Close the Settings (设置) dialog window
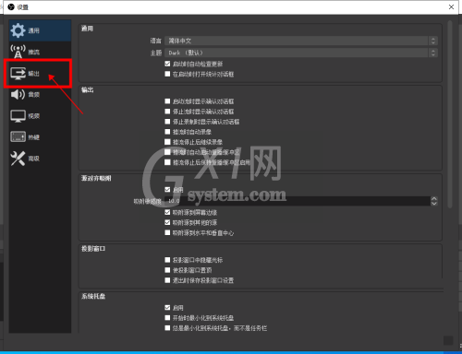The image size is (462, 354). click(x=451, y=6)
